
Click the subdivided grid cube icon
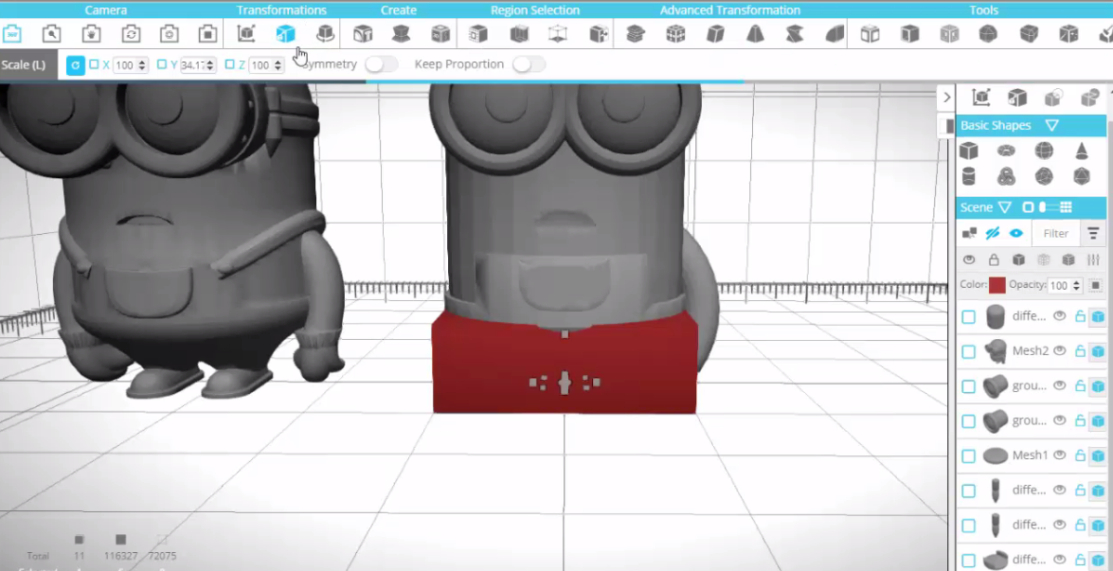pos(675,33)
